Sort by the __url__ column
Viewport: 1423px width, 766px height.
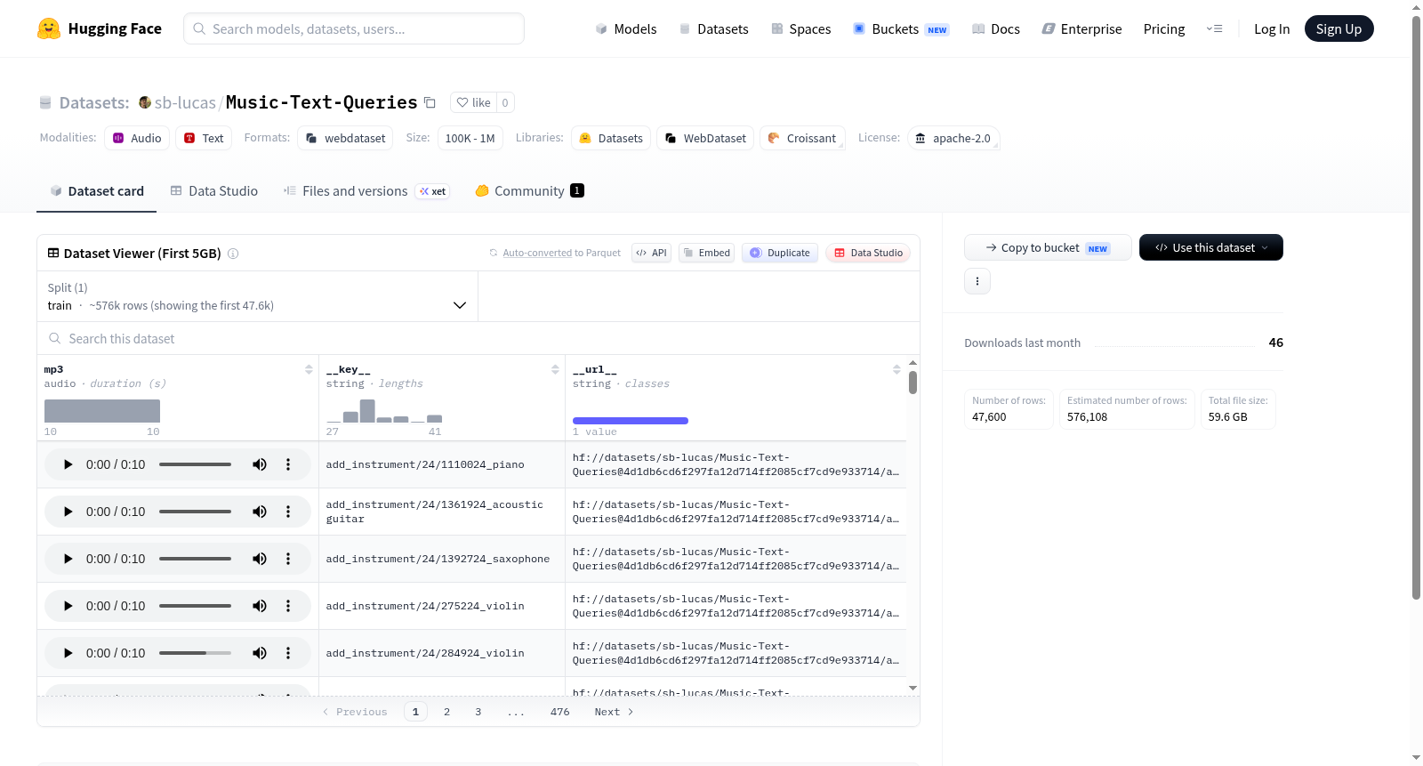click(x=896, y=369)
